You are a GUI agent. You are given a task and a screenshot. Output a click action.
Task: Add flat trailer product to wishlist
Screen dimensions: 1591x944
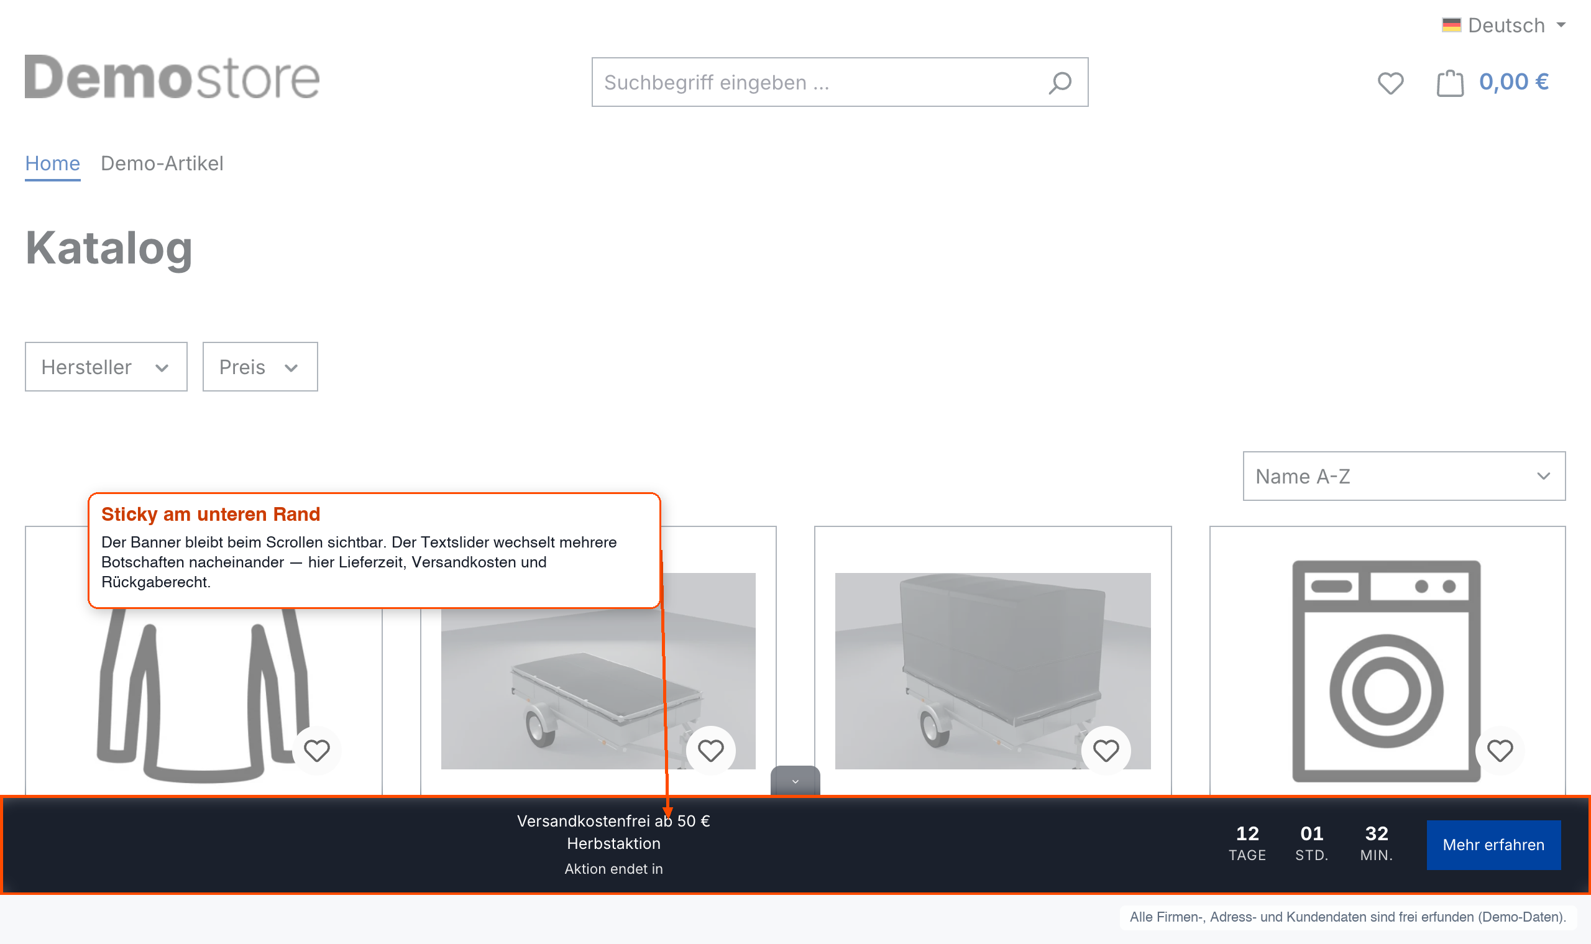click(x=710, y=750)
